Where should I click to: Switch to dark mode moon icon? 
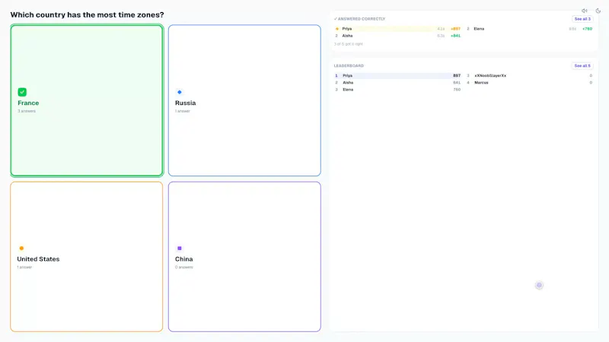(x=598, y=11)
